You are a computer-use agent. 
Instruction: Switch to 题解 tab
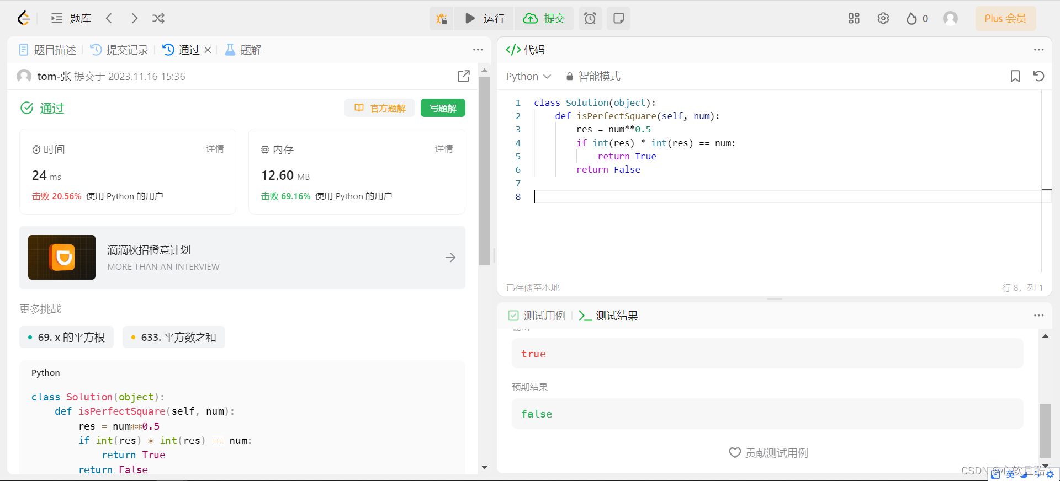click(243, 50)
